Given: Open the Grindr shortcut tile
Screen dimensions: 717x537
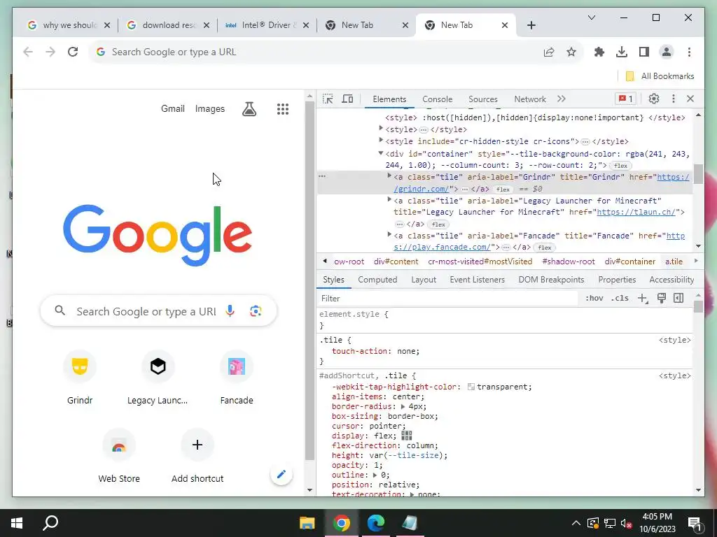Looking at the screenshot, I should (x=80, y=377).
